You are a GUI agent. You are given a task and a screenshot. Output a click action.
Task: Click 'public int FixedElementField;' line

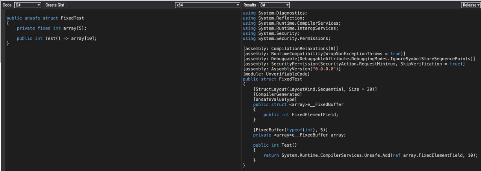pos(301,114)
